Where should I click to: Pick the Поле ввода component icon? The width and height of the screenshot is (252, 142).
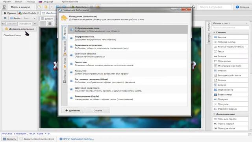215,61
